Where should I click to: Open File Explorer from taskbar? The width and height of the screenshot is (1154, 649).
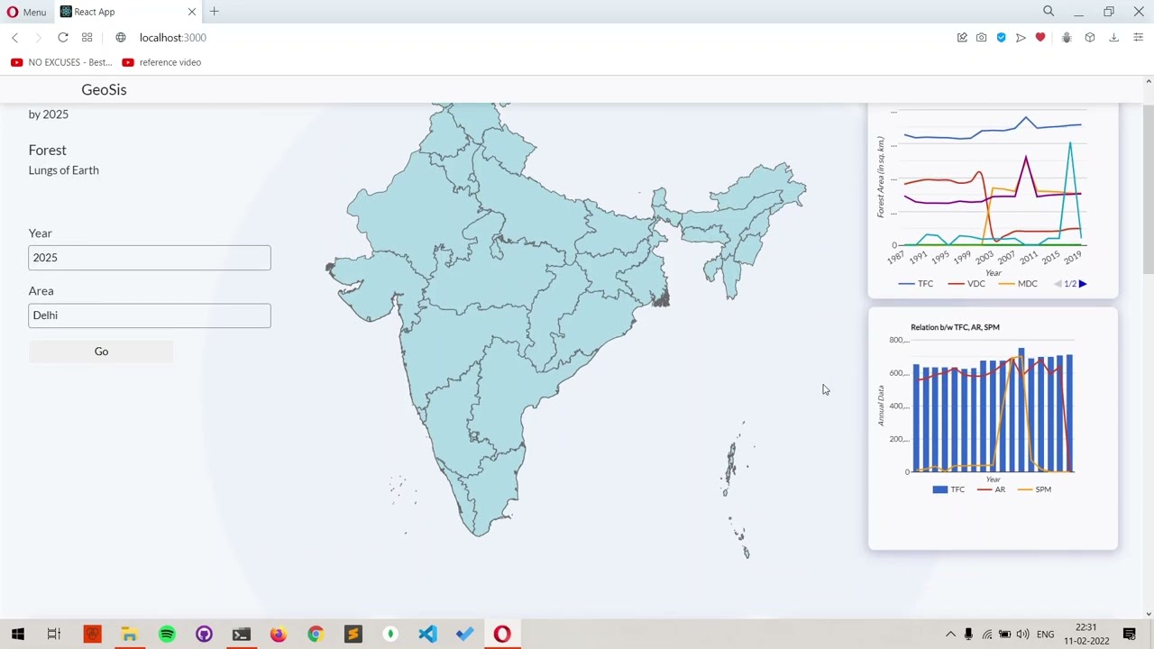coord(129,635)
